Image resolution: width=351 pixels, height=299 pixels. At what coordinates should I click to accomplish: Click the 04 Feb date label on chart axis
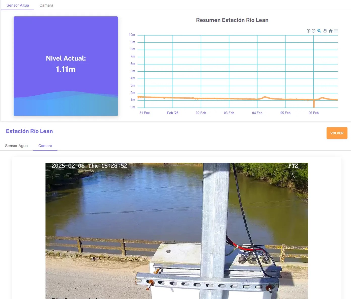[x=257, y=113]
